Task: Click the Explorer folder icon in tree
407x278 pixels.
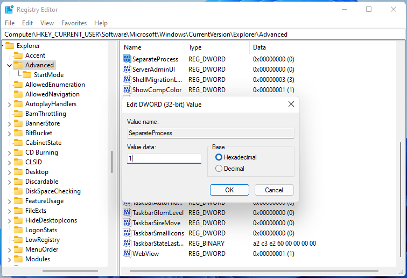Action: [x=10, y=46]
